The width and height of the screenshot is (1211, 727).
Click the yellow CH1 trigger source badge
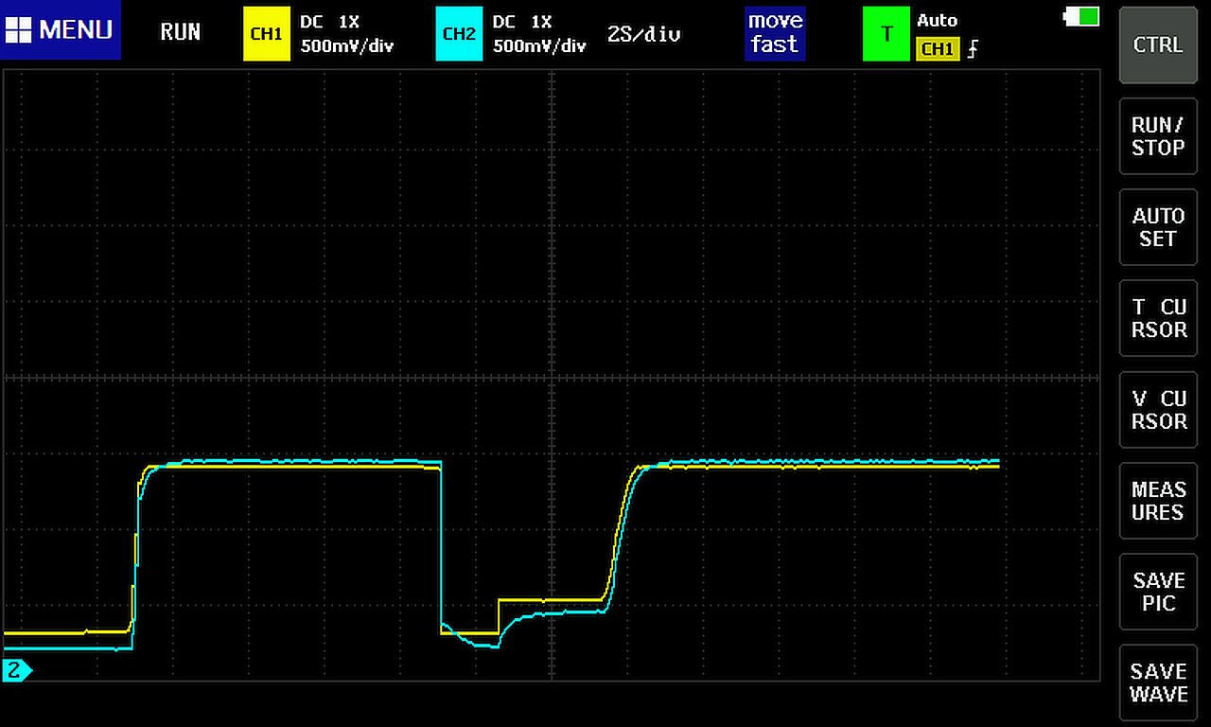point(937,49)
